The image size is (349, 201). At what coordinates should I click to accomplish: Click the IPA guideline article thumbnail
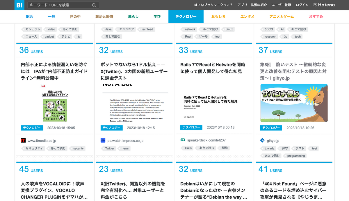tap(55, 103)
